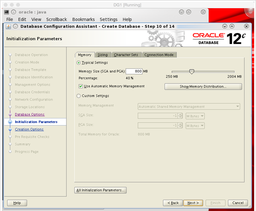Viewport: 256px width, 211px height.
Task: Switch to the Character Sets tab
Action: point(126,55)
